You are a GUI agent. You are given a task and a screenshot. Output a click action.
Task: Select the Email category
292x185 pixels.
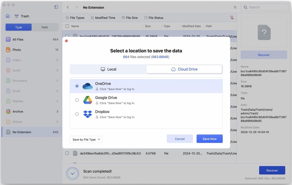click(x=32, y=91)
